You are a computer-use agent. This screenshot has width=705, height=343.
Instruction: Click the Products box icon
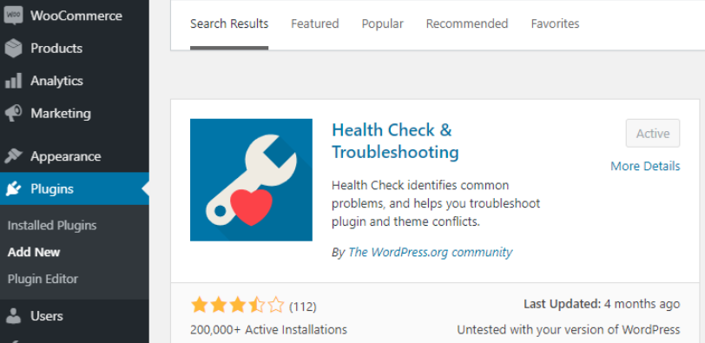click(x=14, y=48)
